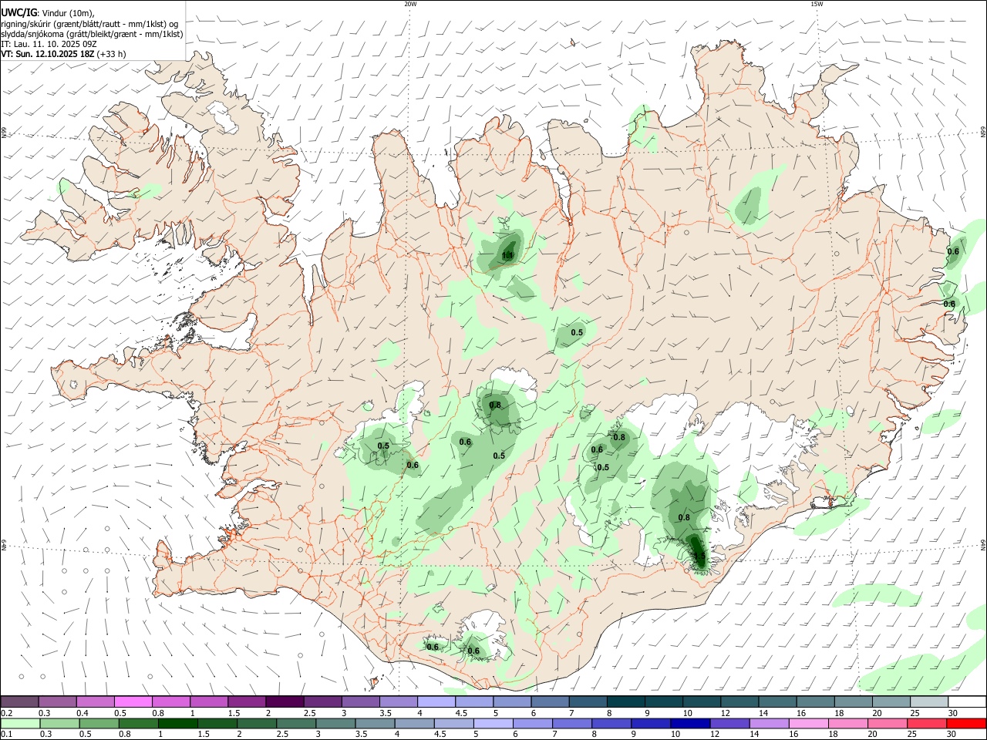Click the 15W longitude label at top
Viewport: 987px width, 740px height.
tap(817, 4)
